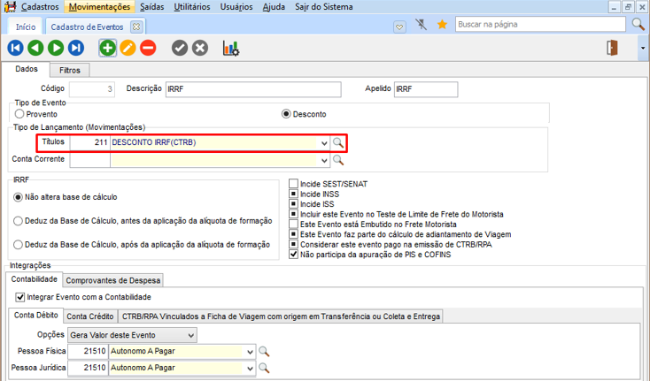The image size is (650, 381).
Task: Expand the Títulos dropdown arrow
Action: tap(323, 142)
